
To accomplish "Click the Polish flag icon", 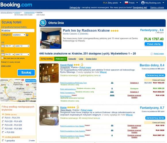I will pos(126,3).
